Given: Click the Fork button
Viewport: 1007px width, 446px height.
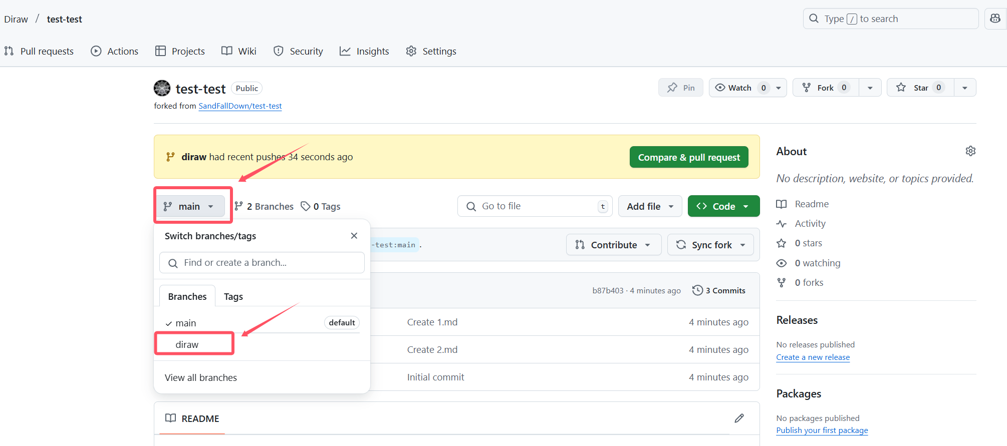Looking at the screenshot, I should [x=826, y=88].
